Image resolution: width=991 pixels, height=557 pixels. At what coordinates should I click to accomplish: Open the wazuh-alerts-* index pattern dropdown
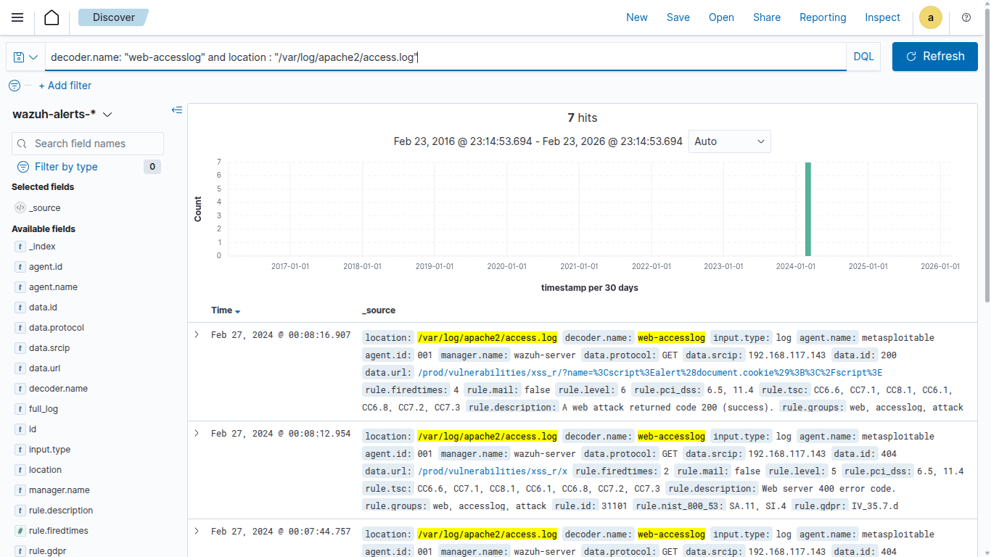point(63,115)
